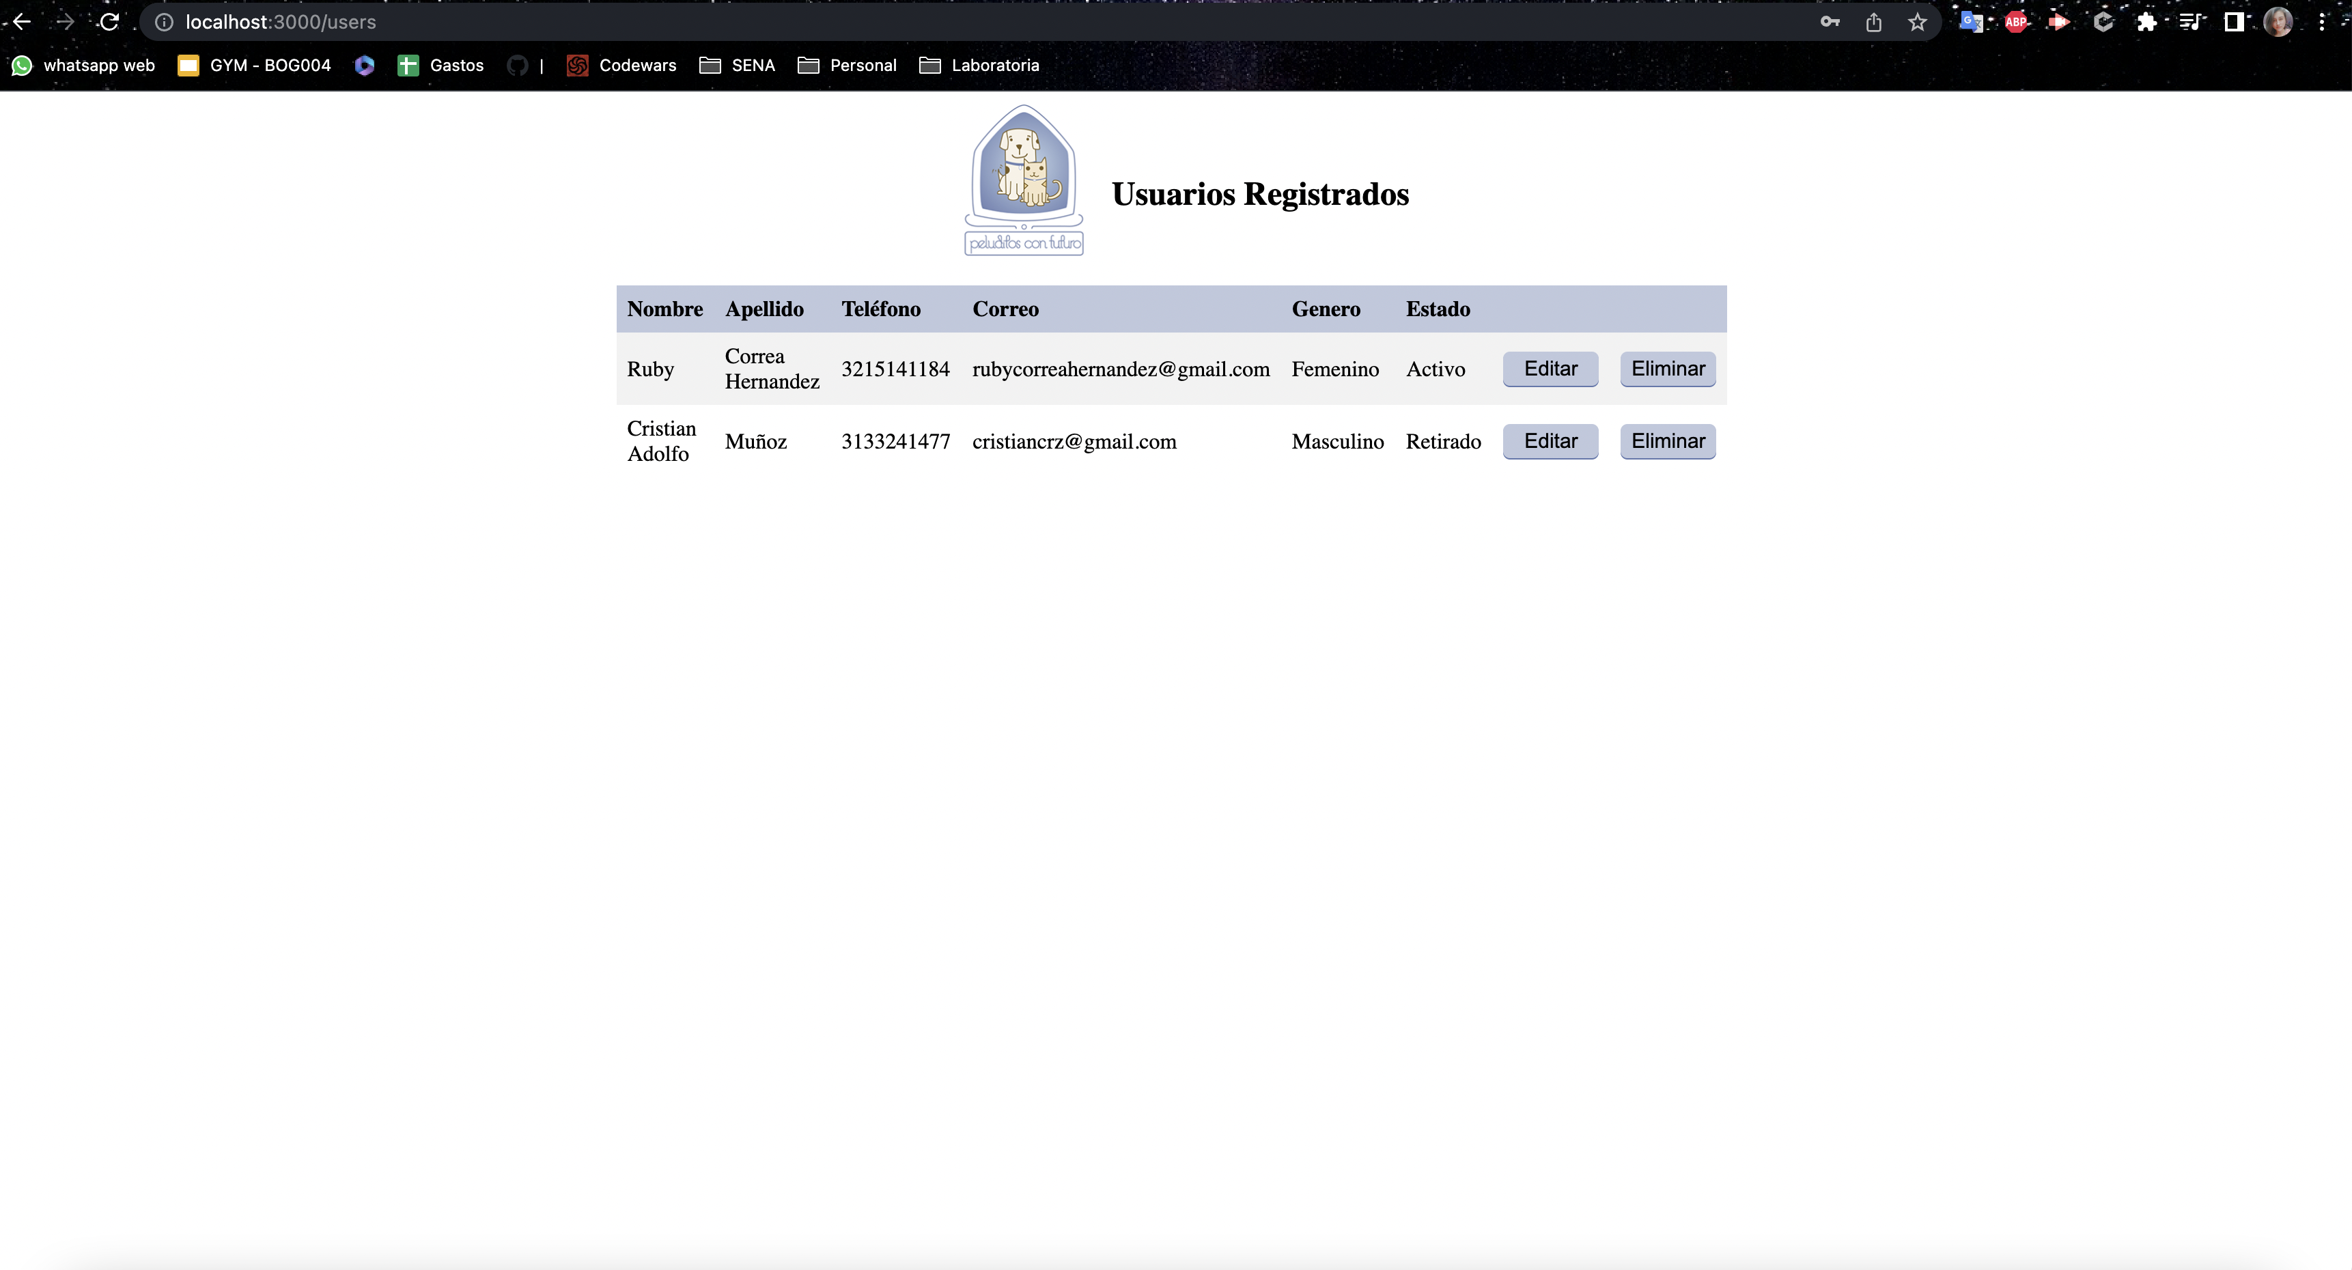The image size is (2352, 1270).
Task: Open the SENA bookmarks folder
Action: pyautogui.click(x=738, y=65)
